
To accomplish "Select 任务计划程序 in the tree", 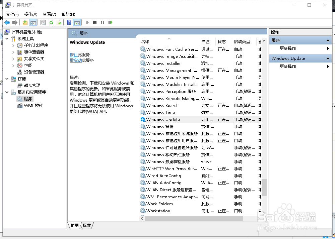I will [36, 45].
